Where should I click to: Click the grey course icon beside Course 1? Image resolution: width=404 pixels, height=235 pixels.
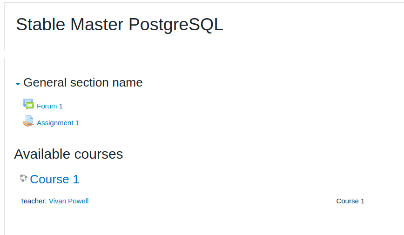(x=23, y=178)
